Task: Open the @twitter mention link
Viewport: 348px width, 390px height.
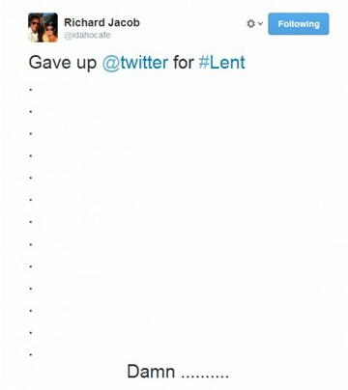Action: click(x=135, y=62)
